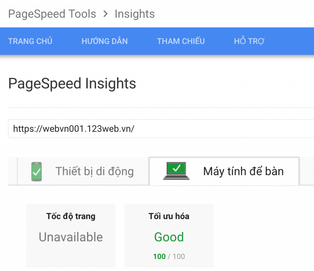
Task: Select the Máy tính để bàn tab
Action: coord(243,171)
